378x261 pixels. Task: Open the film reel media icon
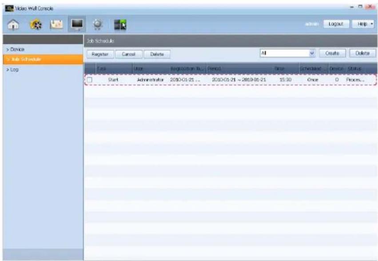(36, 24)
